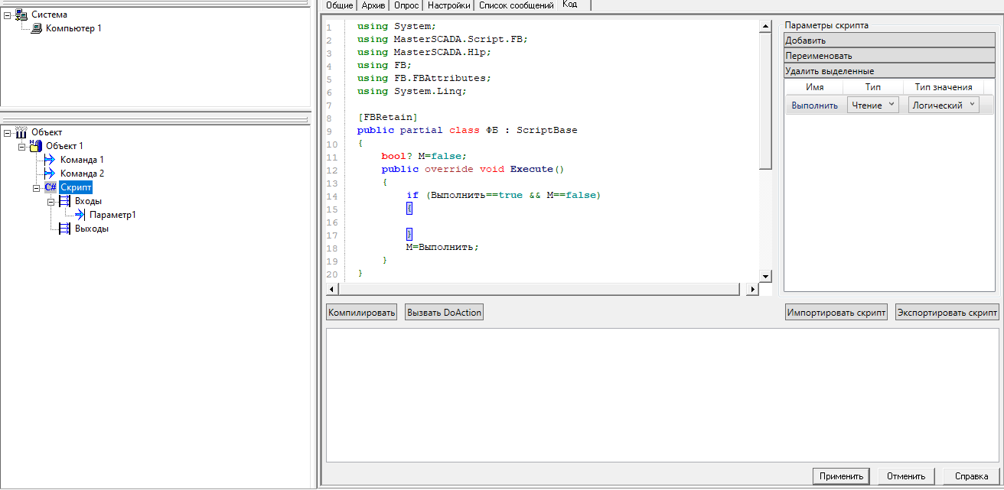Viewport: 1004px width, 490px height.
Task: Click the vertical scrollbar thumb in code editor
Action: pyautogui.click(x=765, y=101)
